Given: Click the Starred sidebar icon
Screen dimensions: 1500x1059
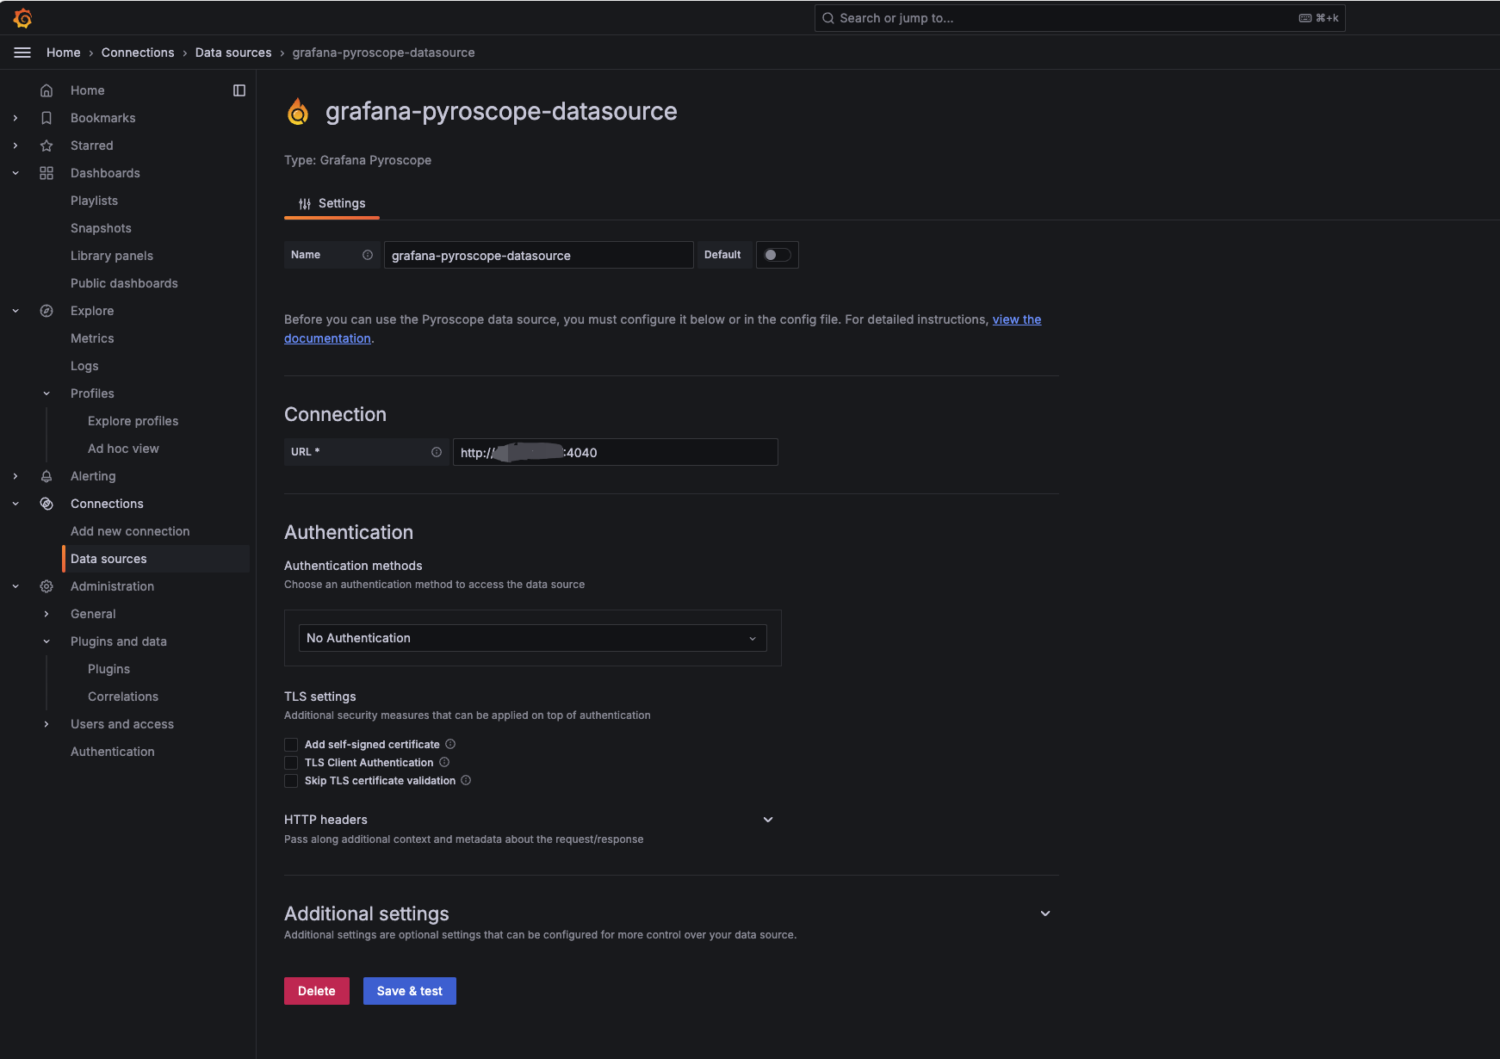Looking at the screenshot, I should [x=46, y=145].
